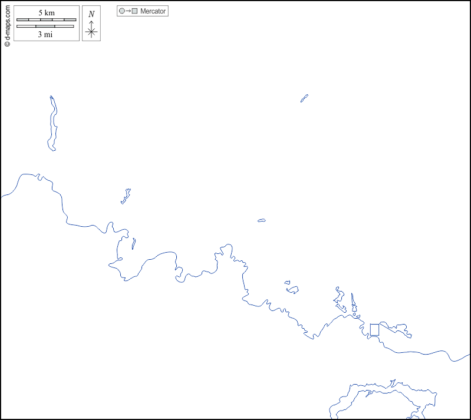The image size is (471, 420).
Task: Click the gray square projection icon
Action: coord(134,11)
